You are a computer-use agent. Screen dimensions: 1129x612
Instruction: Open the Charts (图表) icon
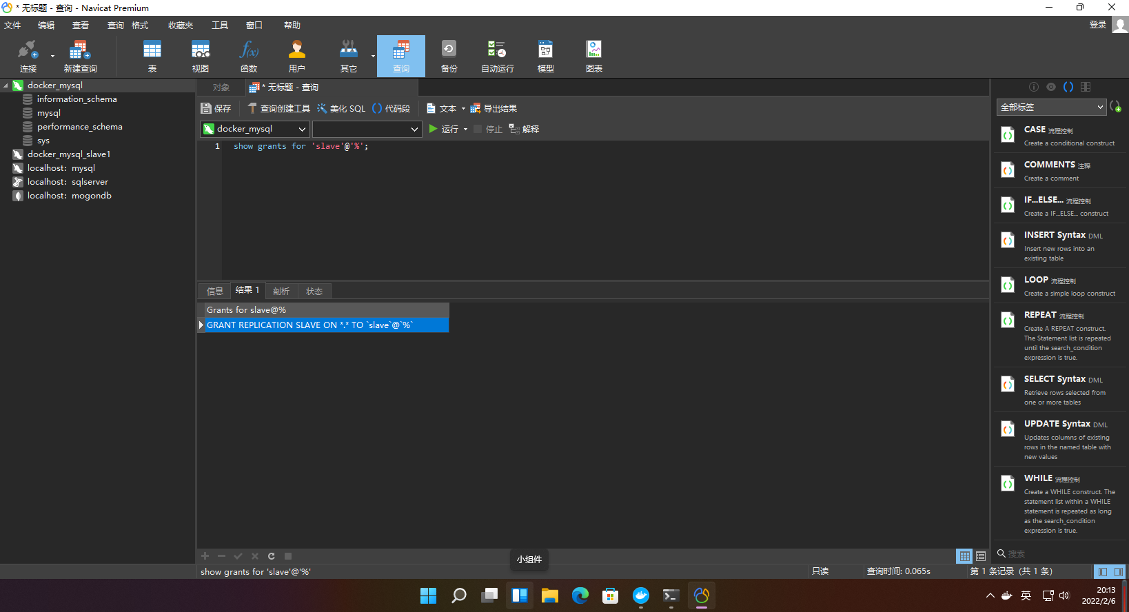pyautogui.click(x=594, y=56)
